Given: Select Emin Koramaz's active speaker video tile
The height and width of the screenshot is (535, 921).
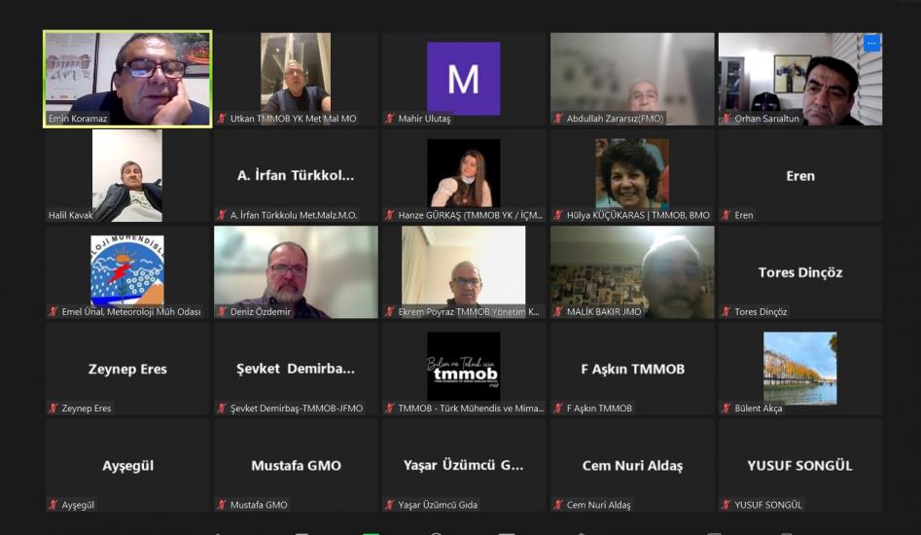Looking at the screenshot, I should click(x=127, y=79).
